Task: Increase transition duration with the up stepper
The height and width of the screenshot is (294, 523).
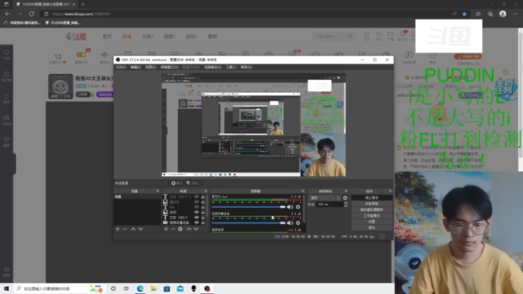Action: [346, 203]
